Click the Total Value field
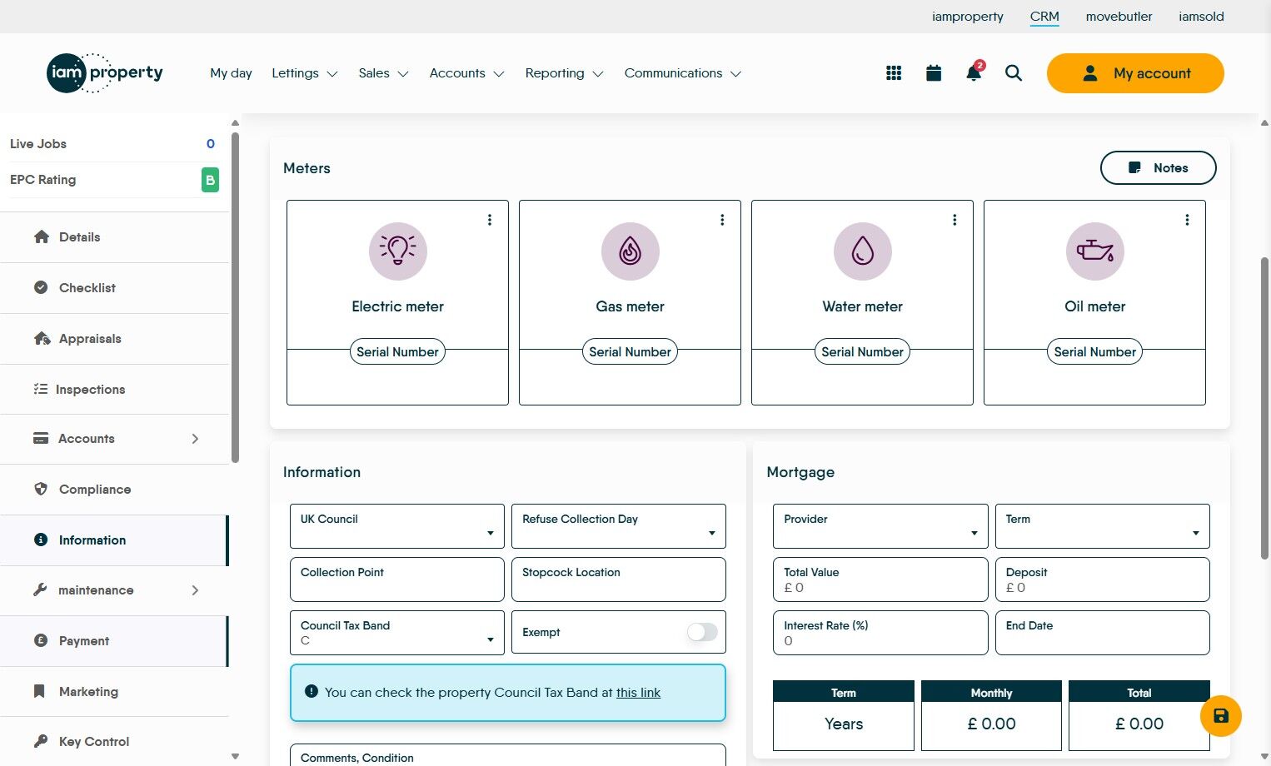The width and height of the screenshot is (1271, 766). coord(880,579)
